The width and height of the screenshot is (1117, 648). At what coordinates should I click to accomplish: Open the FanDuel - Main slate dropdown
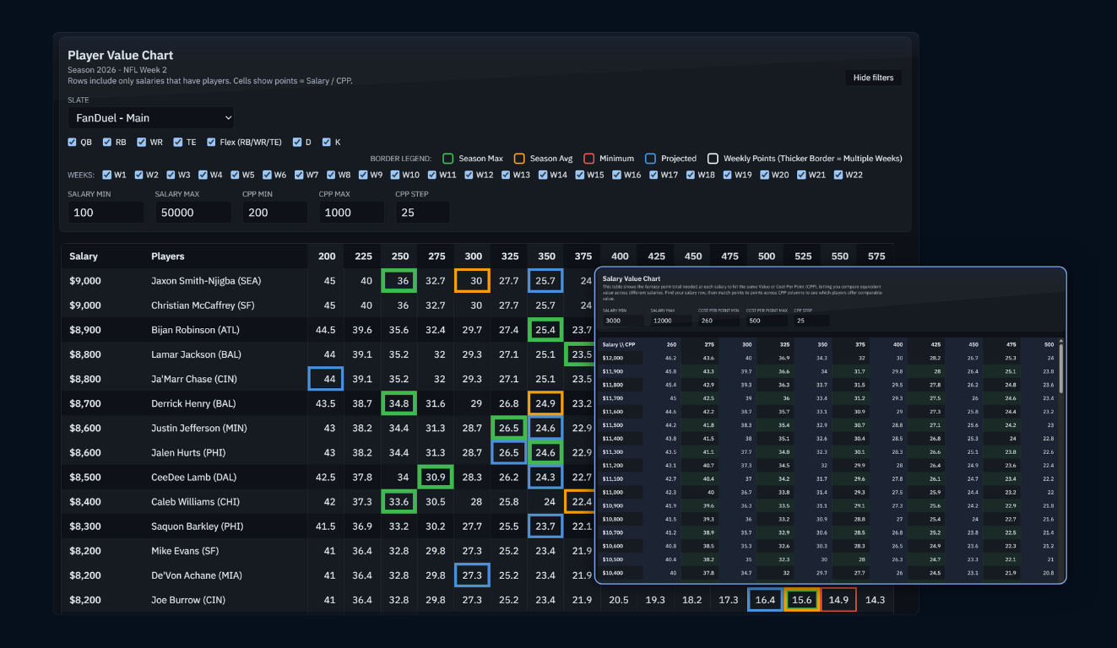(x=151, y=118)
